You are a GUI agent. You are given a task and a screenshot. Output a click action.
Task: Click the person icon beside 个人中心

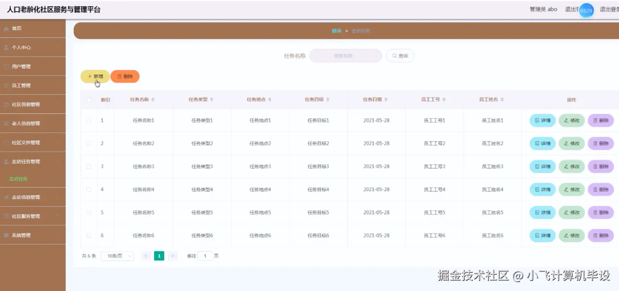click(x=6, y=47)
